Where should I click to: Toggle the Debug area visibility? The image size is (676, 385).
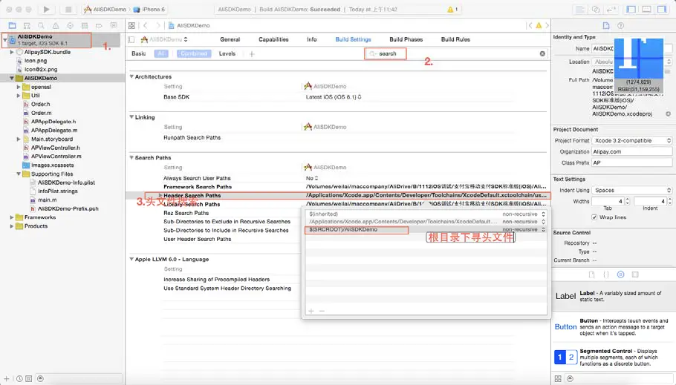tap(646, 9)
